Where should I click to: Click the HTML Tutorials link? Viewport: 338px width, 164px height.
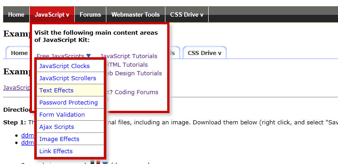tap(126, 64)
